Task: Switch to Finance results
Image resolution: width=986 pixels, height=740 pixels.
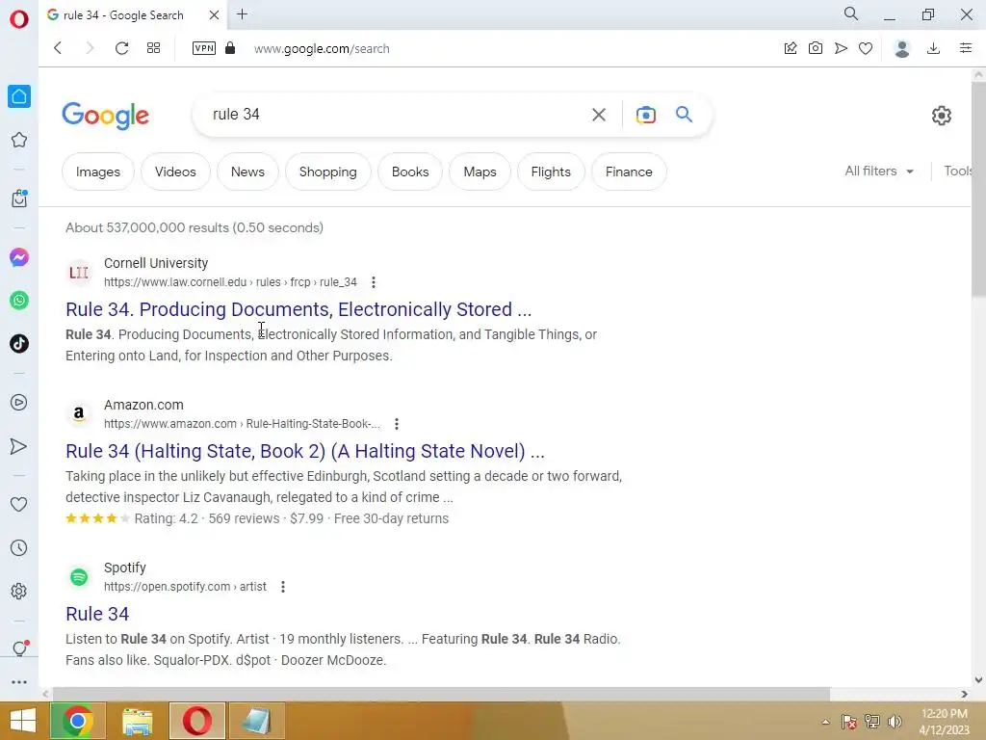Action: [629, 172]
